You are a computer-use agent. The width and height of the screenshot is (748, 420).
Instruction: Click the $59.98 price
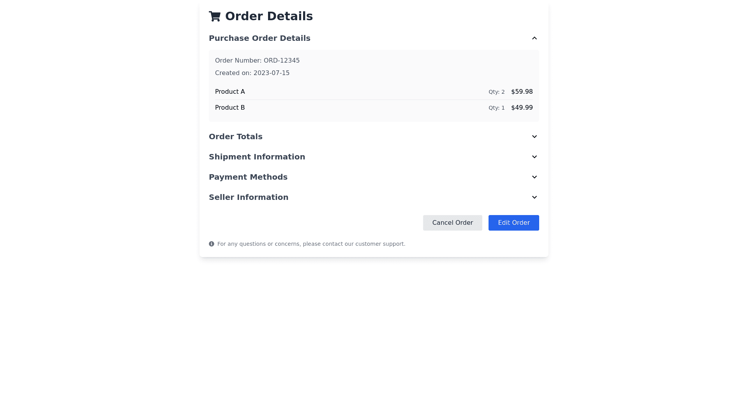[x=522, y=92]
